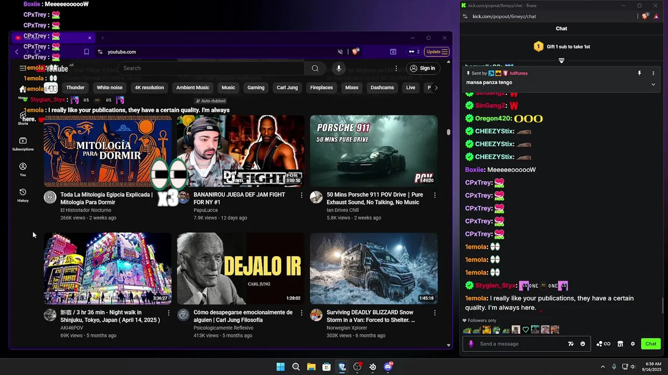Viewport: 668px width, 375px height.
Task: Open channel points icon in Kick chat
Action: 603,344
